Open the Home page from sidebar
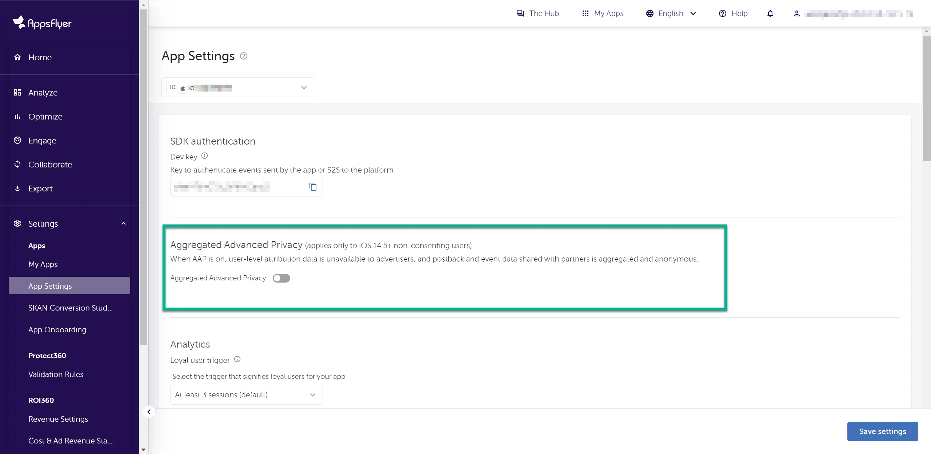 [x=40, y=57]
